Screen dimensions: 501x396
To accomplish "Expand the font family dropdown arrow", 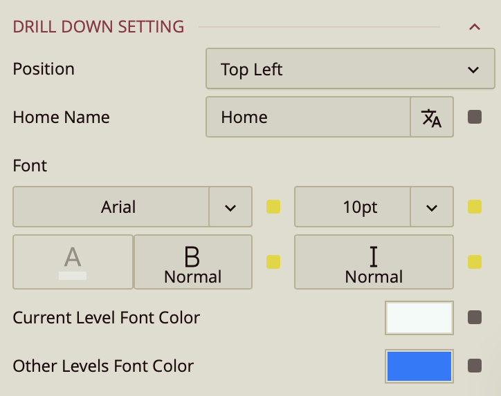I will (230, 207).
